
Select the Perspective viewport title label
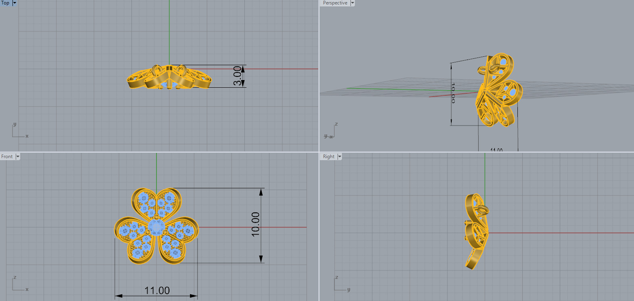[335, 3]
